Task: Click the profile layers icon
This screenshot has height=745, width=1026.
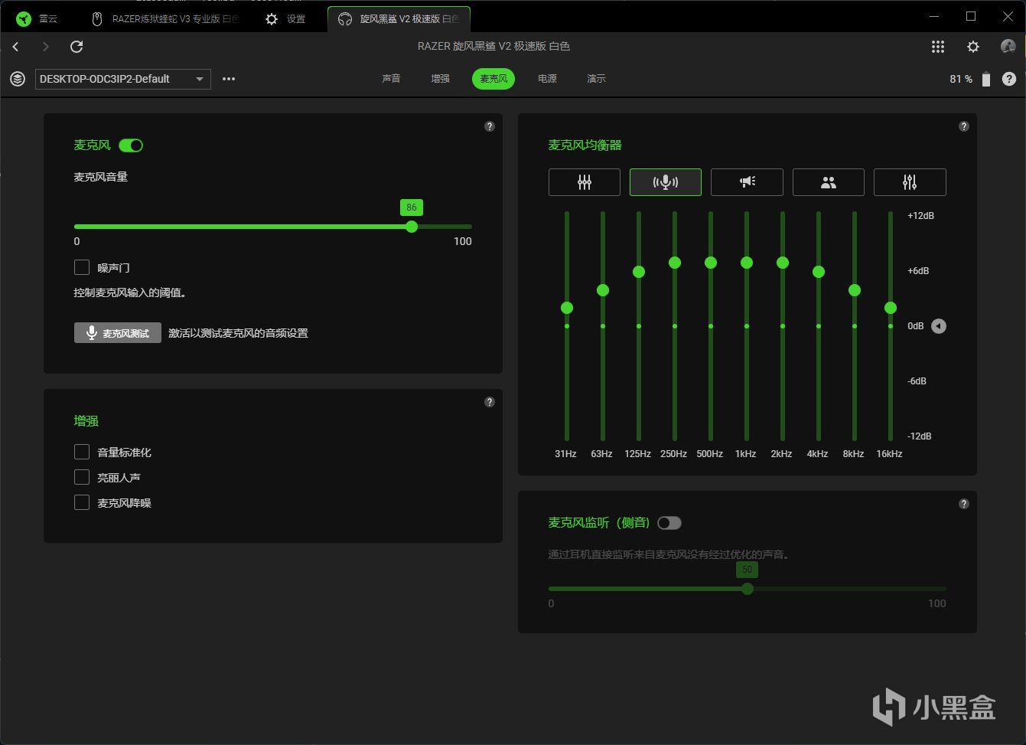Action: pos(18,79)
